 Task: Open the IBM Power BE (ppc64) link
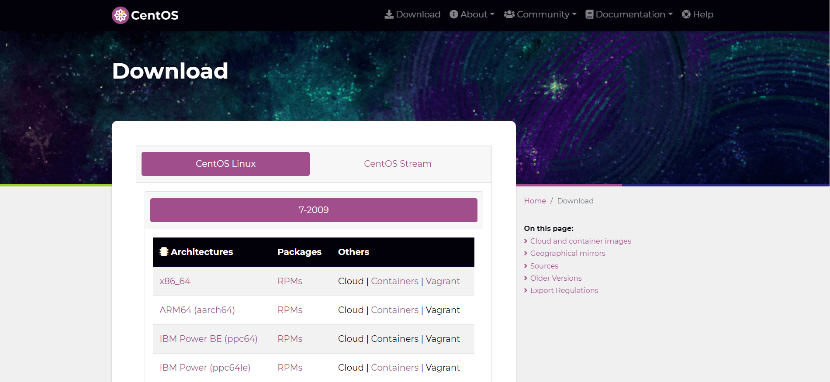click(x=208, y=339)
